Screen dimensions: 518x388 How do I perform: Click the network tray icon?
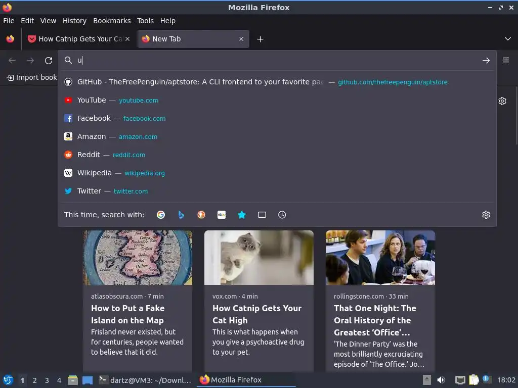[x=460, y=380]
